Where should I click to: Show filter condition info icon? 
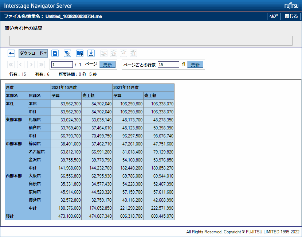pyautogui.click(x=67, y=53)
